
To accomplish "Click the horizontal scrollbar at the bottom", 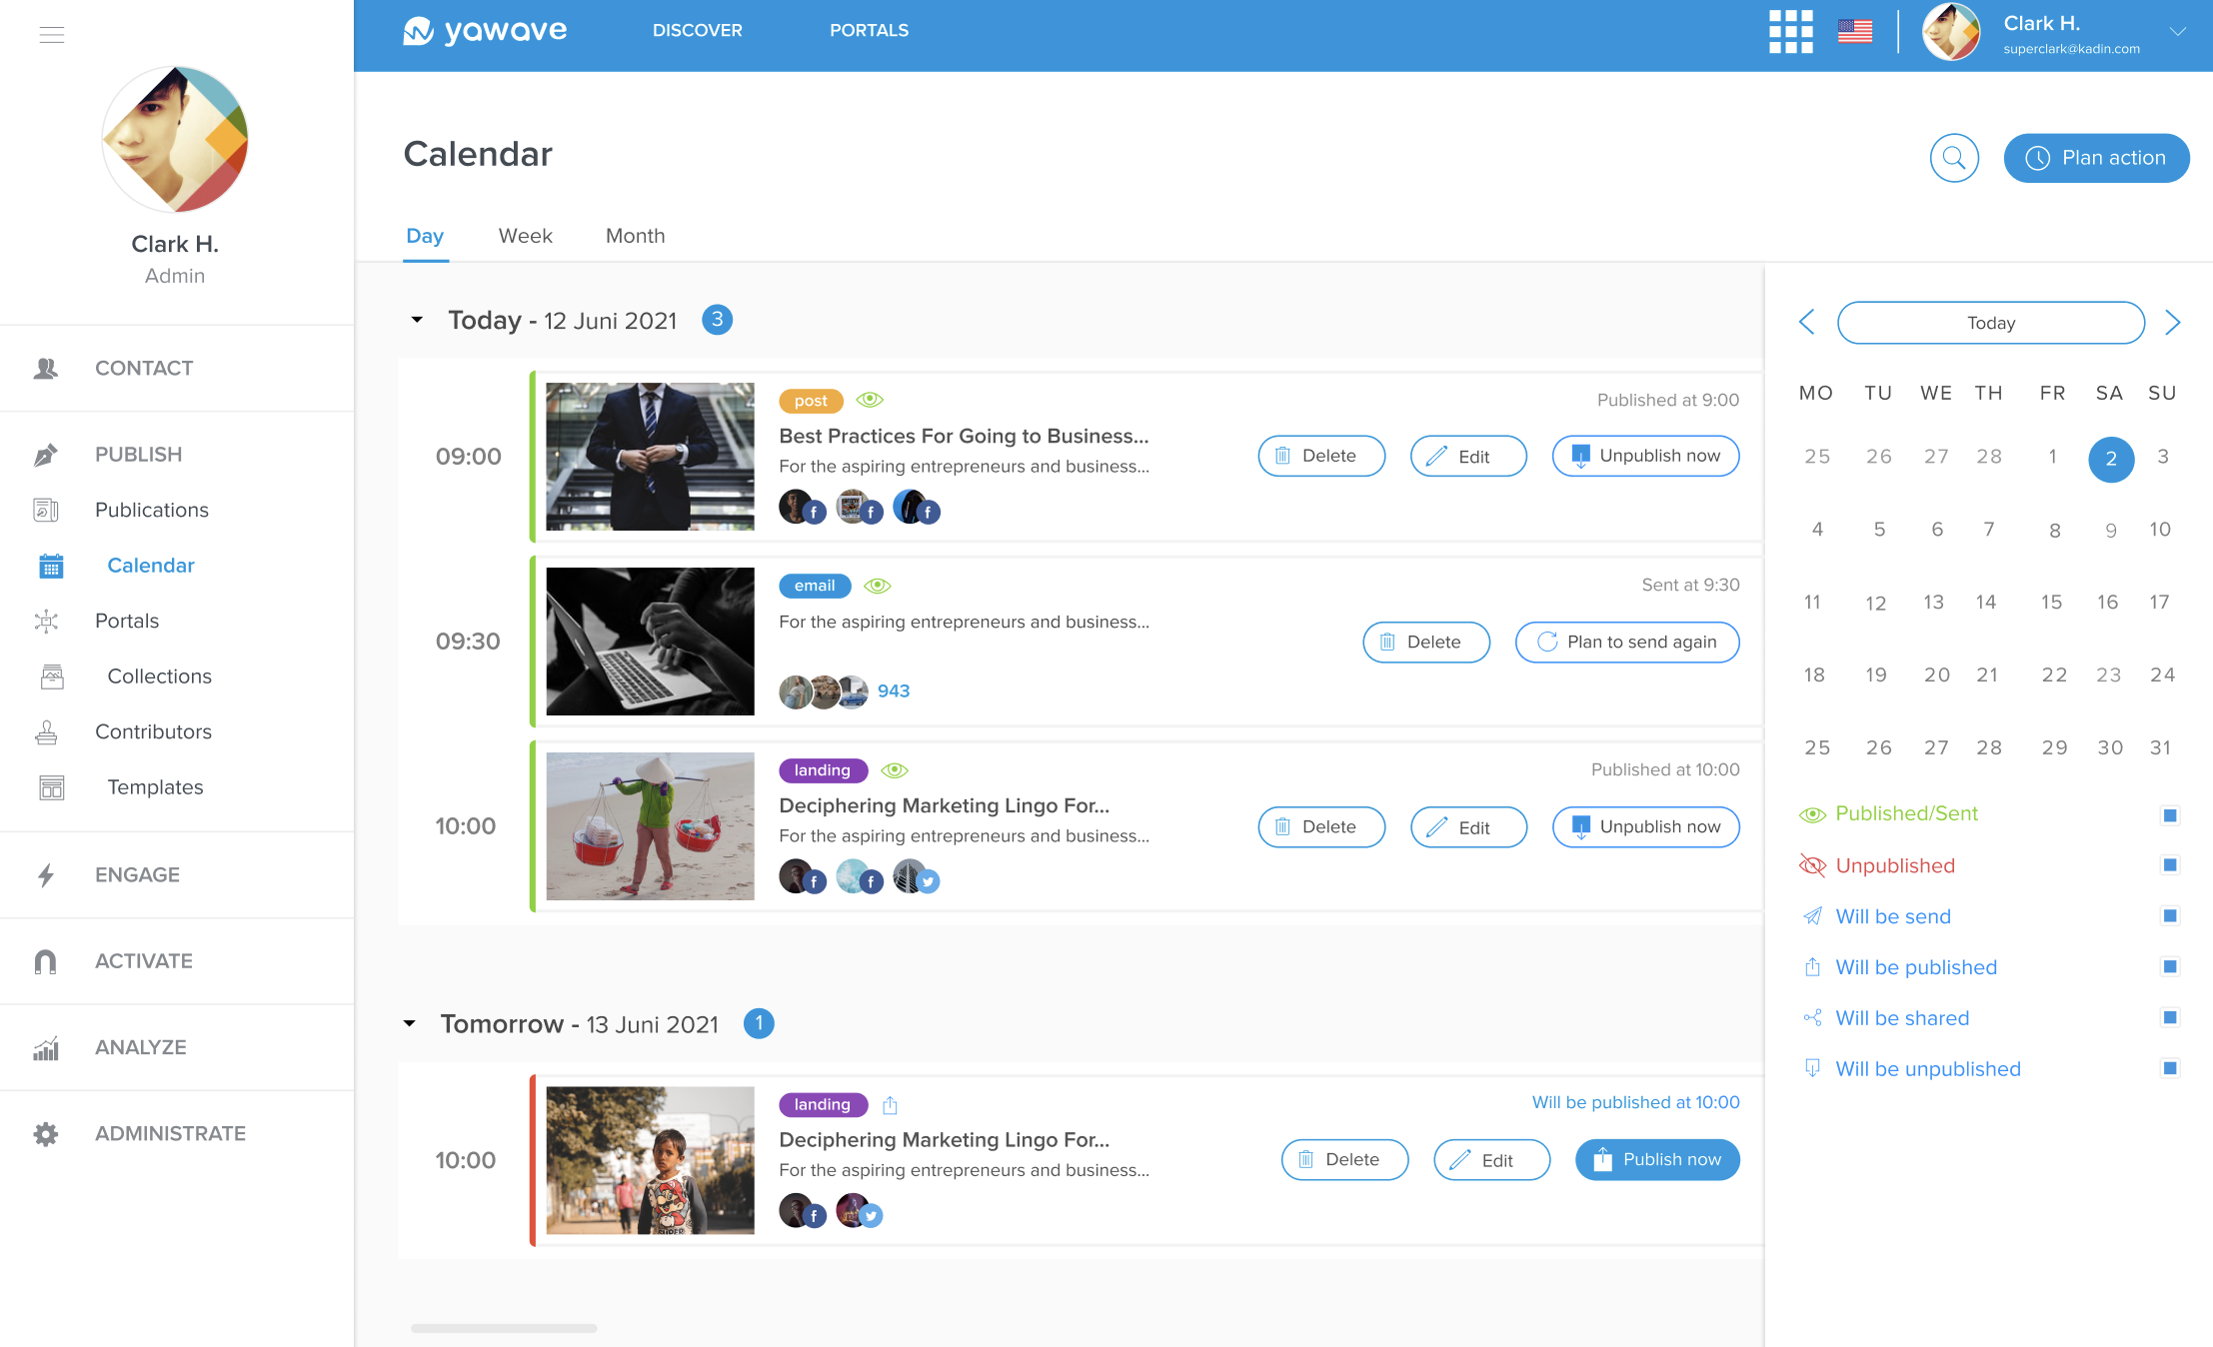I will [x=503, y=1329].
